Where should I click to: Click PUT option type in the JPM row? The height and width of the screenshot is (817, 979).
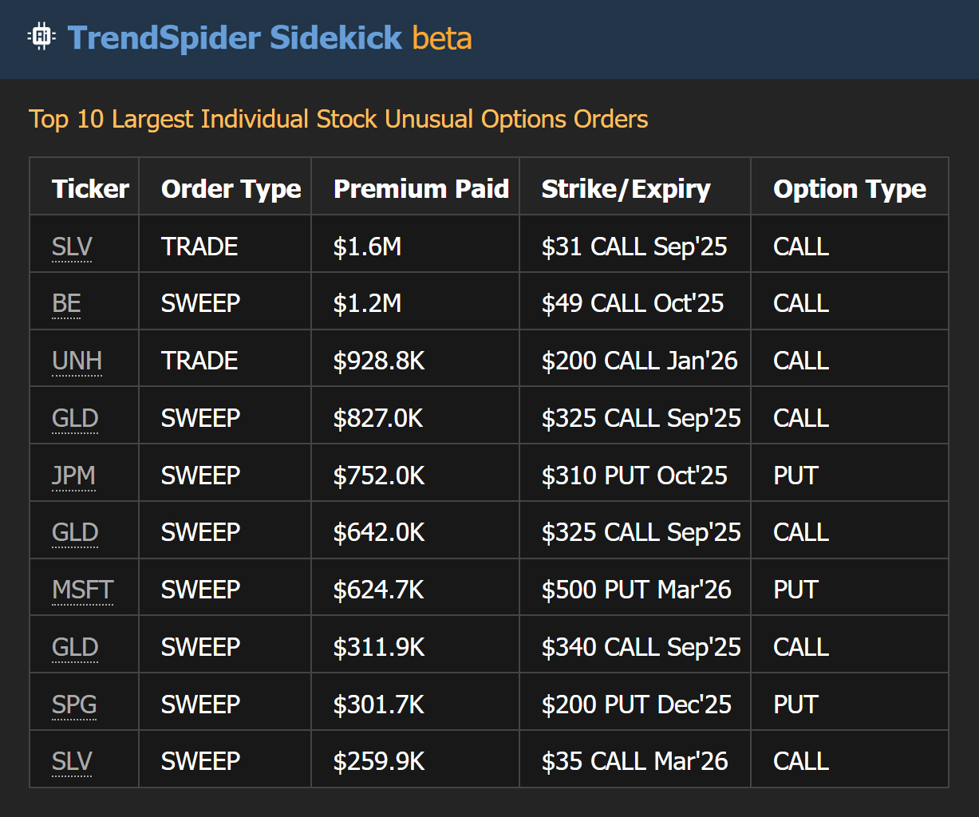[795, 476]
